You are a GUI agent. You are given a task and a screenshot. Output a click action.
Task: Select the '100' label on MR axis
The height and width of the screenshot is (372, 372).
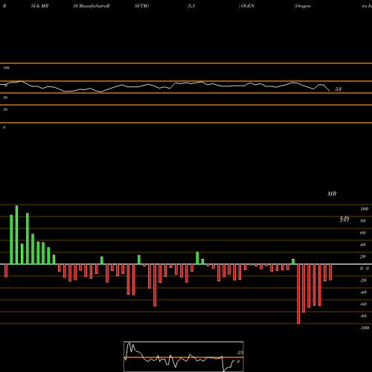[x=364, y=209]
